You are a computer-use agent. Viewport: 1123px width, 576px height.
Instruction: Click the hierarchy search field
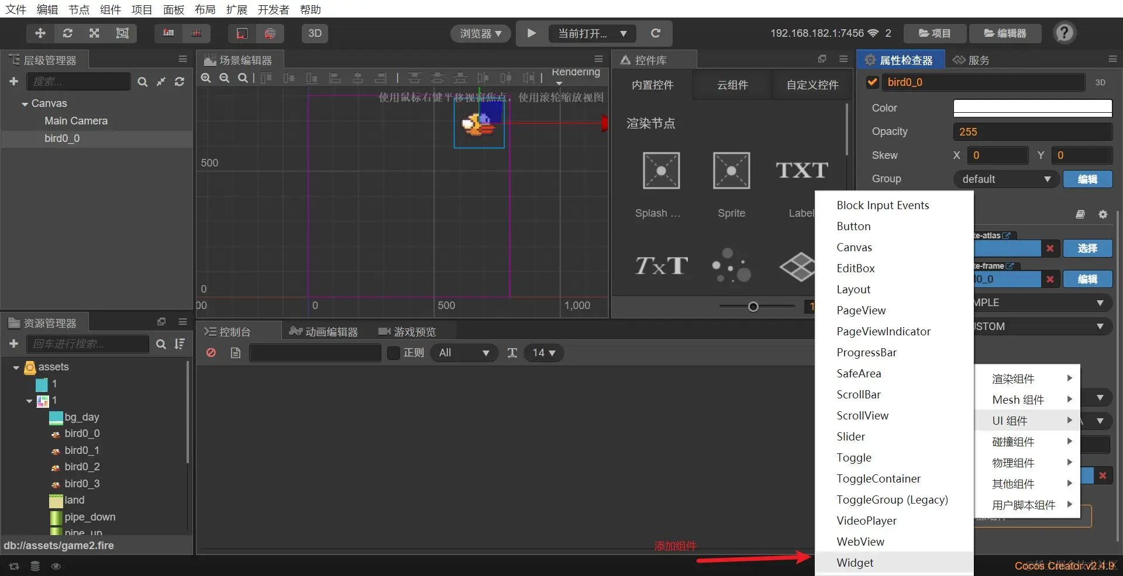(78, 82)
